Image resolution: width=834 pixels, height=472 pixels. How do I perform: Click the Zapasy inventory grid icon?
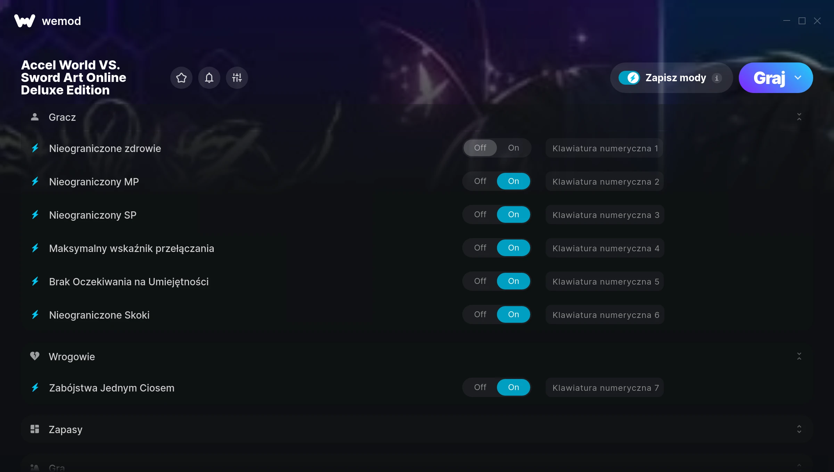point(35,429)
